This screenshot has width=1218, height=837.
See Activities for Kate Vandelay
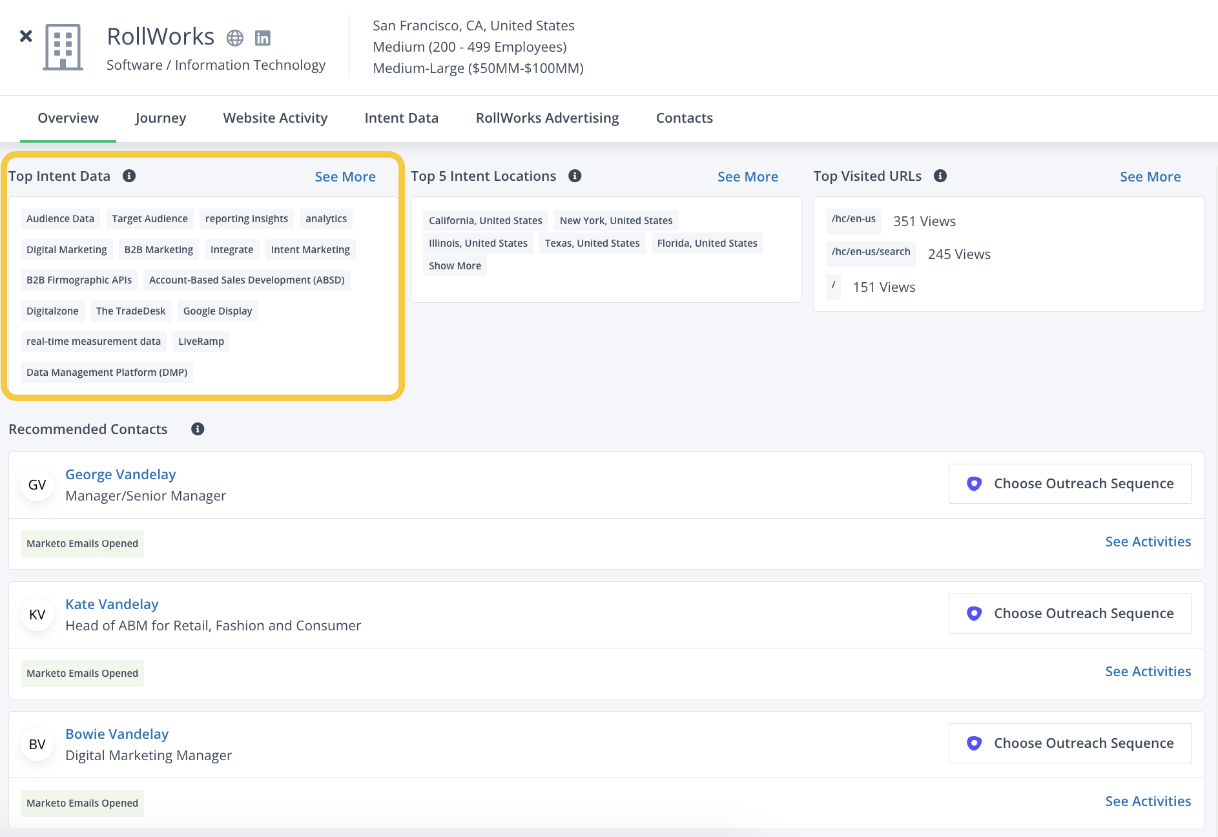click(1148, 672)
